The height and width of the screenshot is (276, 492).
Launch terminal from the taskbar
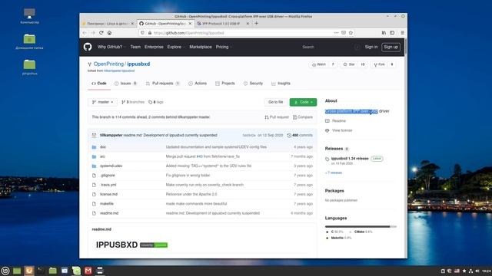[x=41, y=271]
